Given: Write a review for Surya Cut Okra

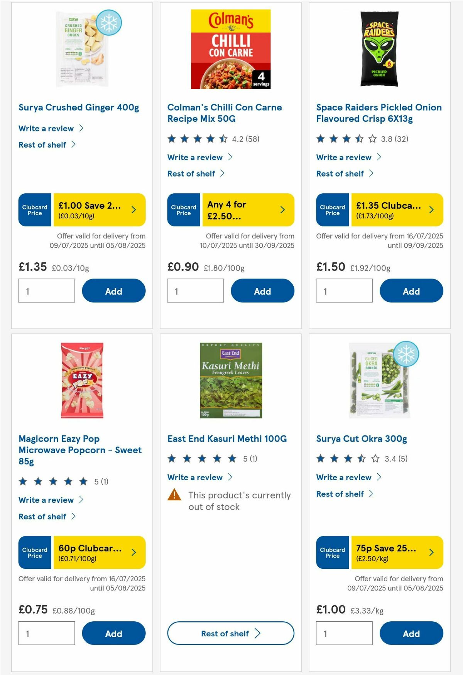Looking at the screenshot, I should click(344, 477).
